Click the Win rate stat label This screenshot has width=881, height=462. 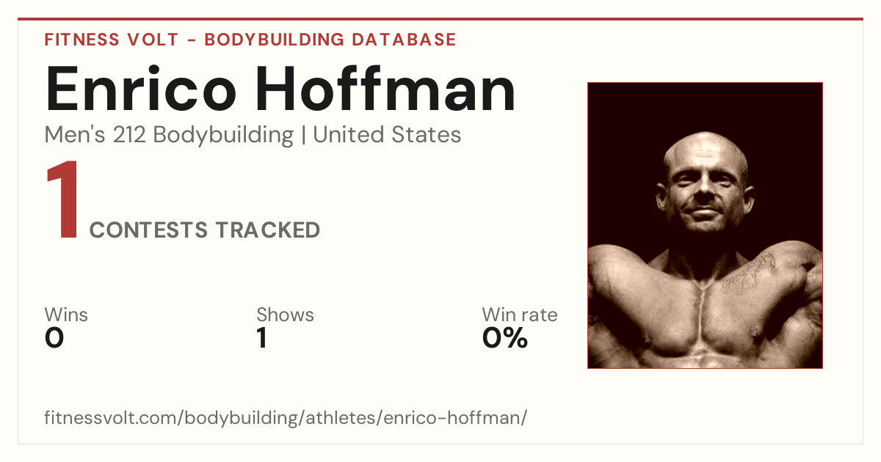pyautogui.click(x=520, y=315)
